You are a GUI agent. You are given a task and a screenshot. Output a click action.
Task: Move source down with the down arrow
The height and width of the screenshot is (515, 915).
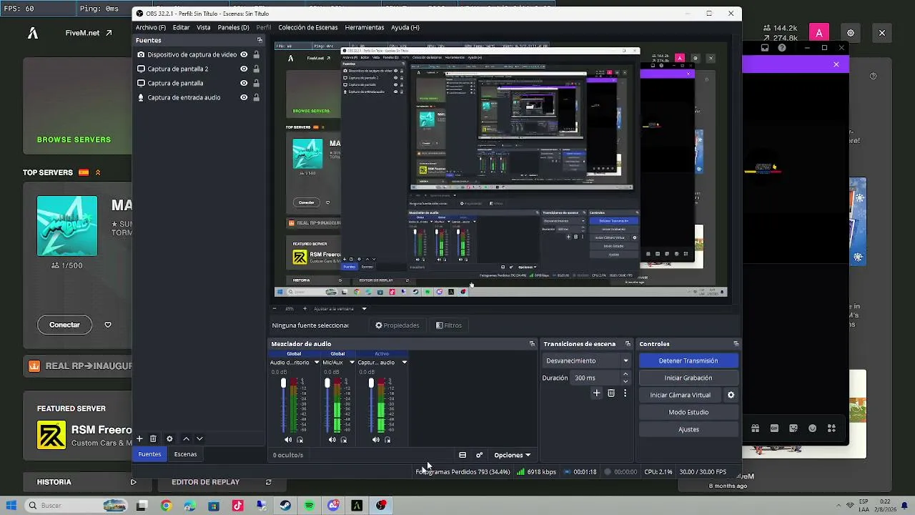pos(199,438)
